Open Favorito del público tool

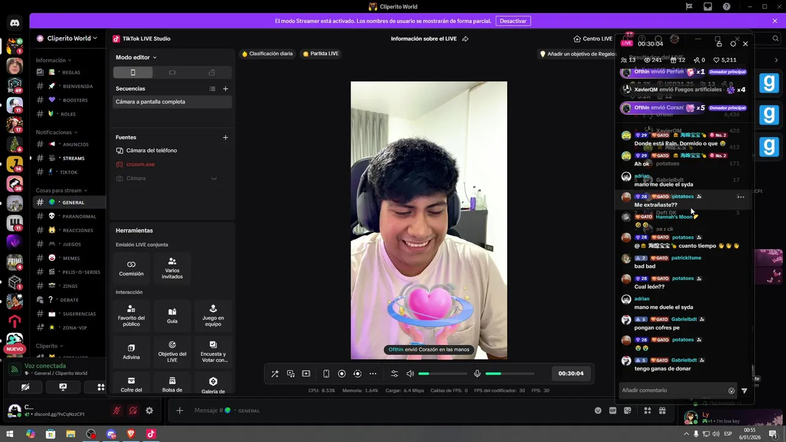pos(131,315)
